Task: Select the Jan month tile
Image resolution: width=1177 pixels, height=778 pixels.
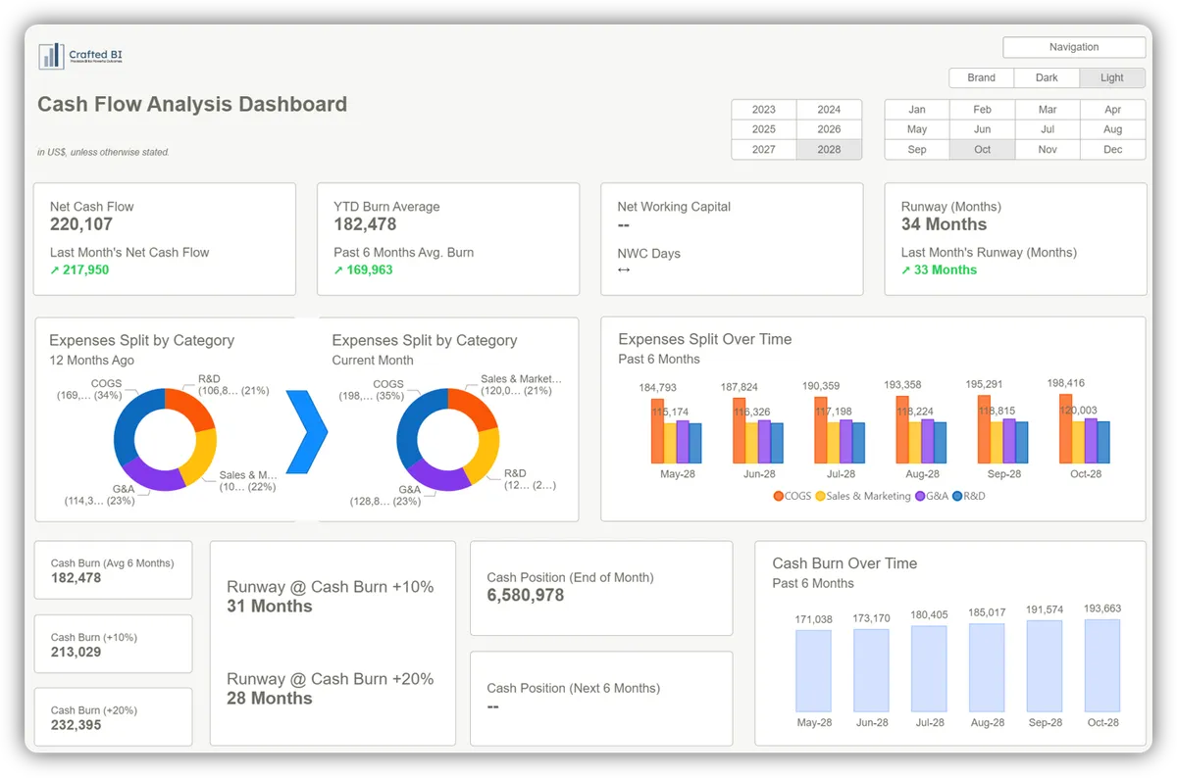Action: [917, 109]
